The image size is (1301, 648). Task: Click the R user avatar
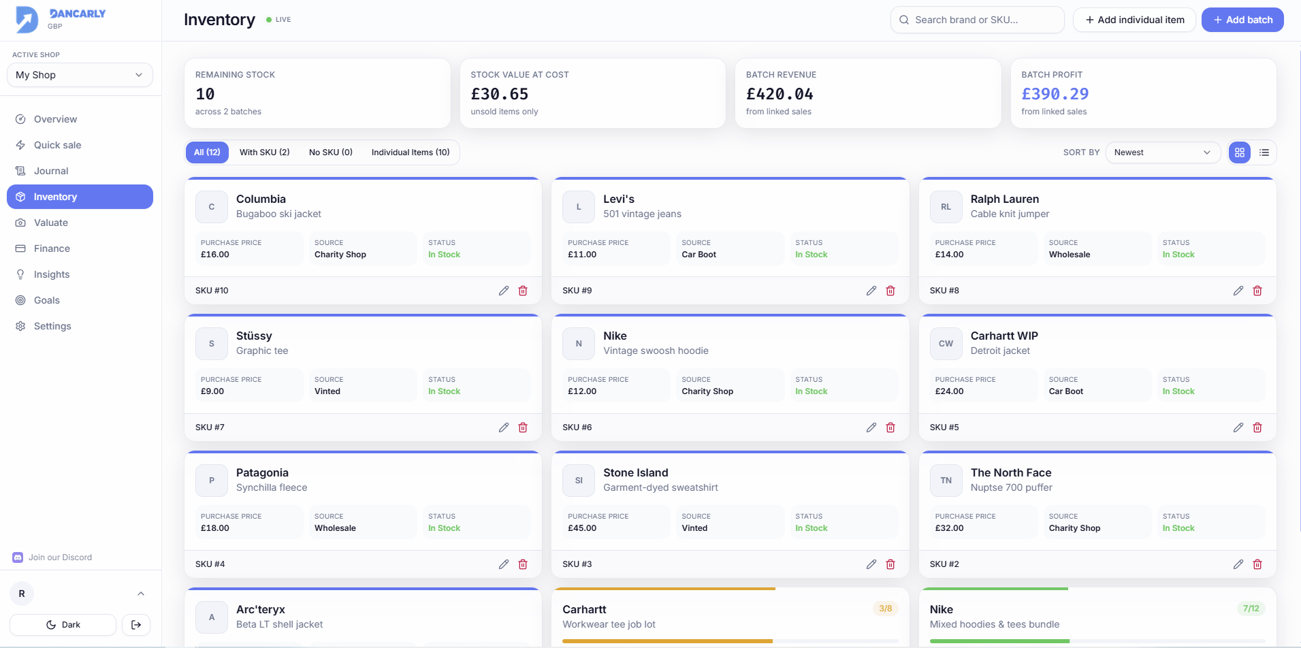tap(22, 594)
